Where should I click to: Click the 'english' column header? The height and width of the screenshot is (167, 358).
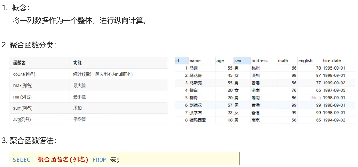pyautogui.click(x=309, y=60)
